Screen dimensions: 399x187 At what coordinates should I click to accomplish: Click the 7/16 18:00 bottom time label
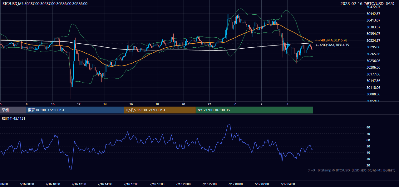157,184
